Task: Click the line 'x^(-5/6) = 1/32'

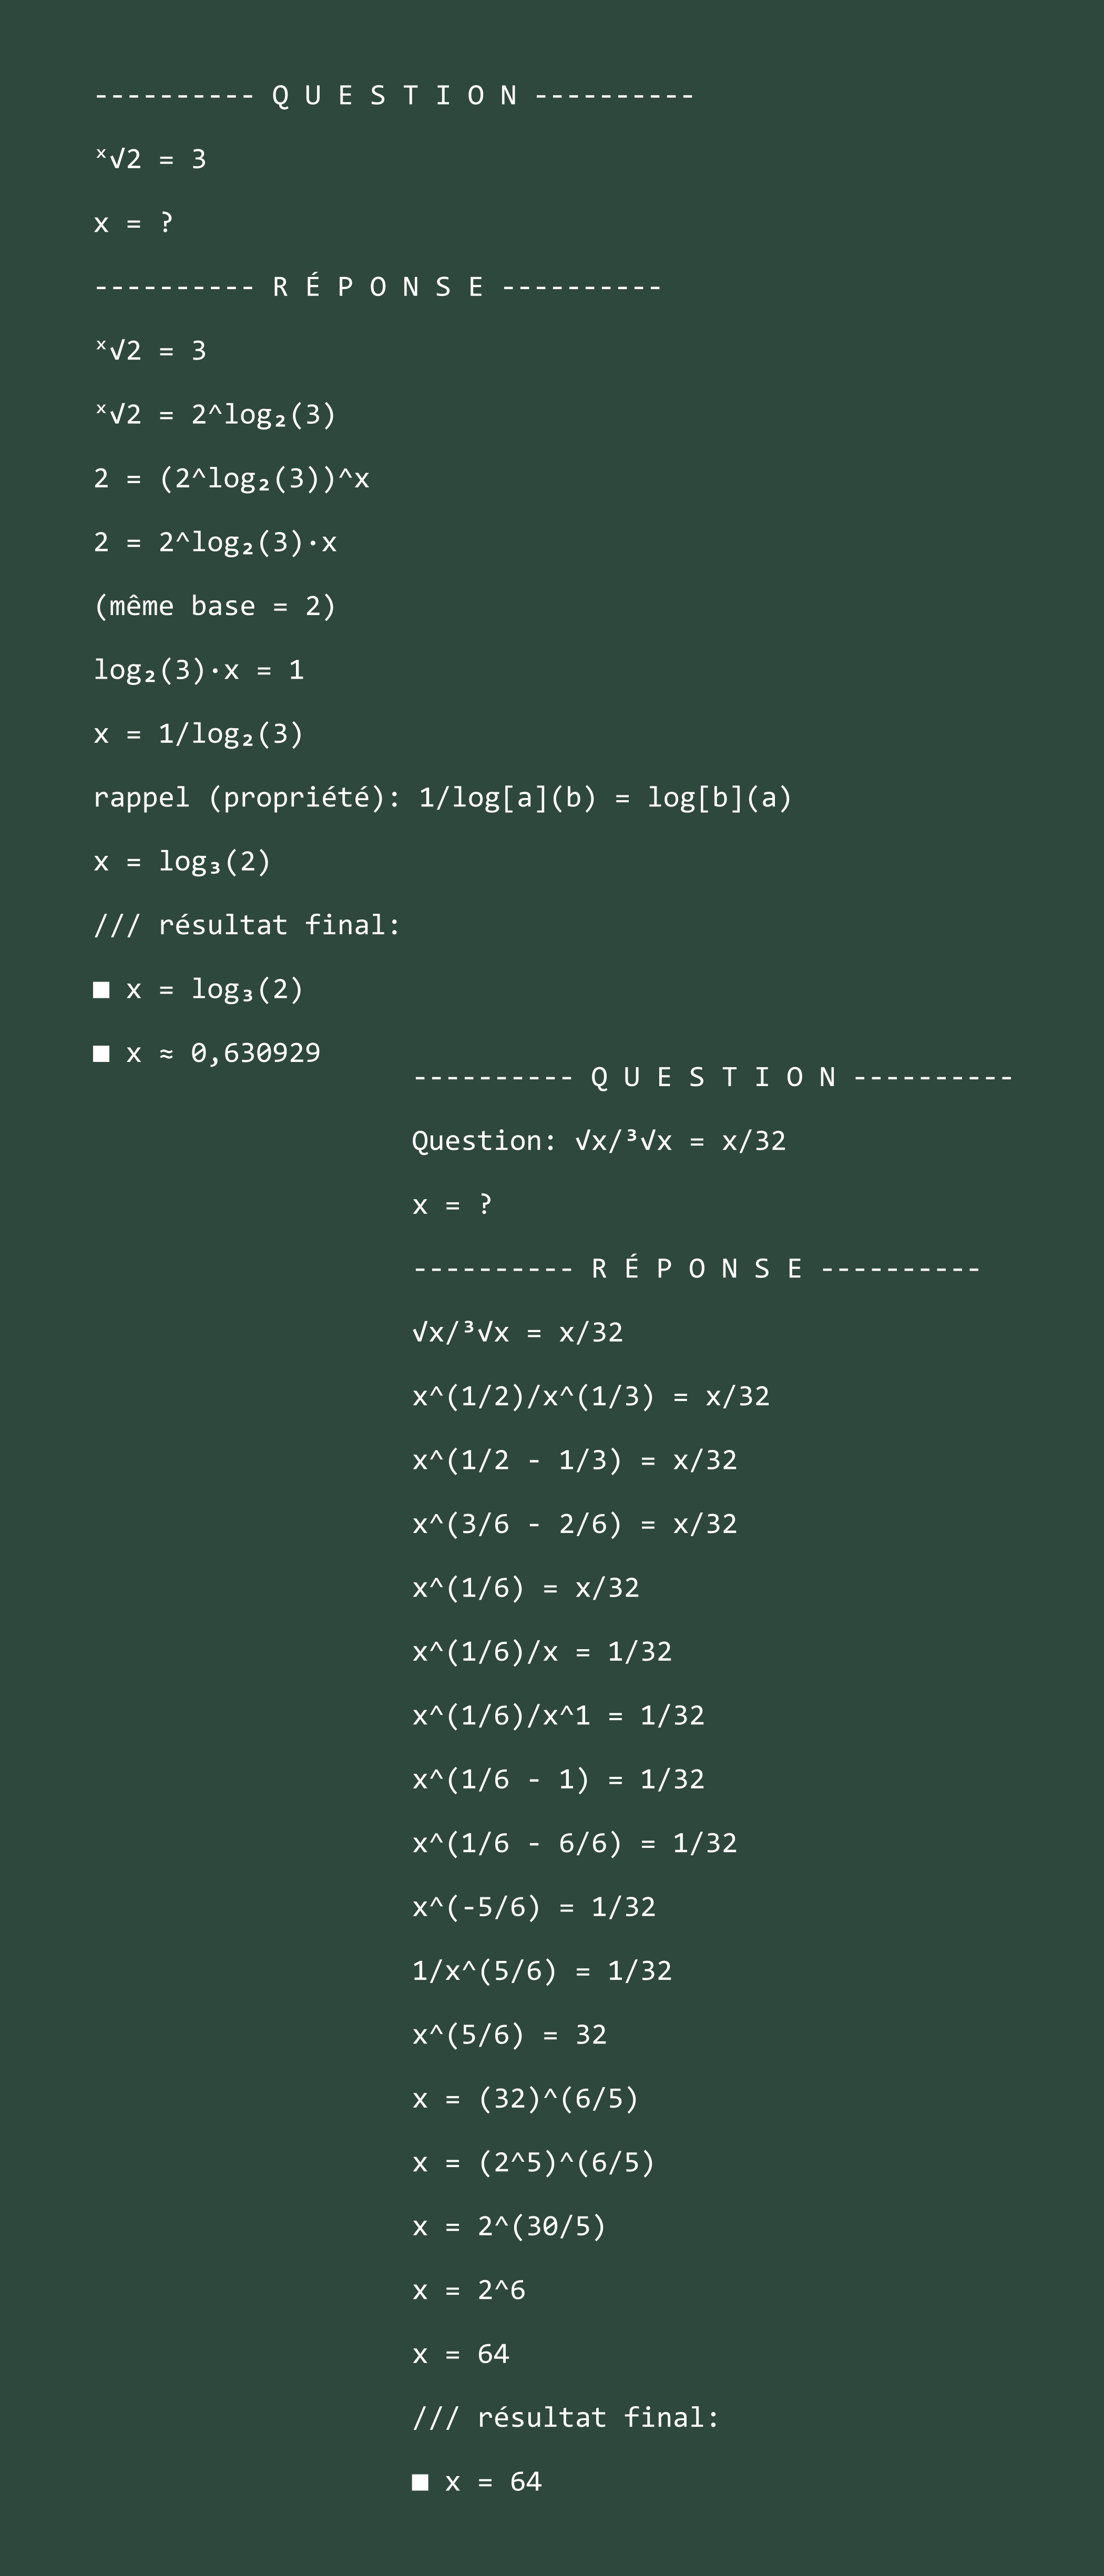Action: point(534,1907)
